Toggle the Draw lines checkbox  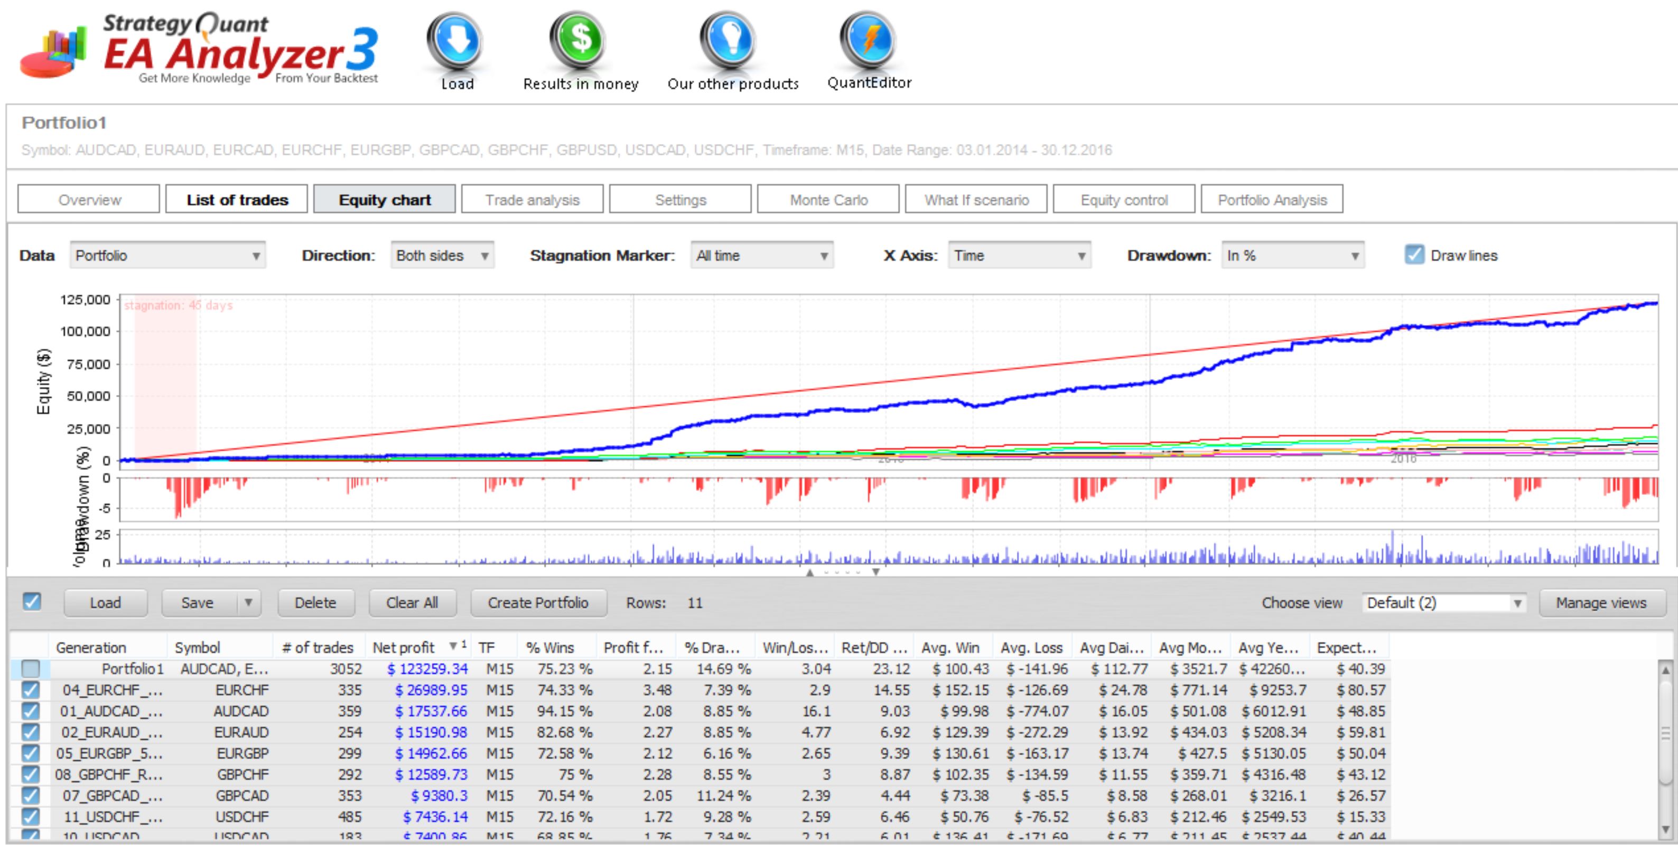click(x=1414, y=255)
